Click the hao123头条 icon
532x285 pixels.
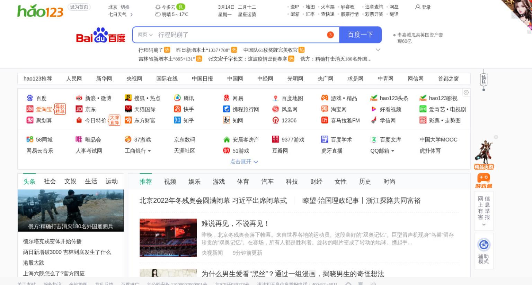374,98
